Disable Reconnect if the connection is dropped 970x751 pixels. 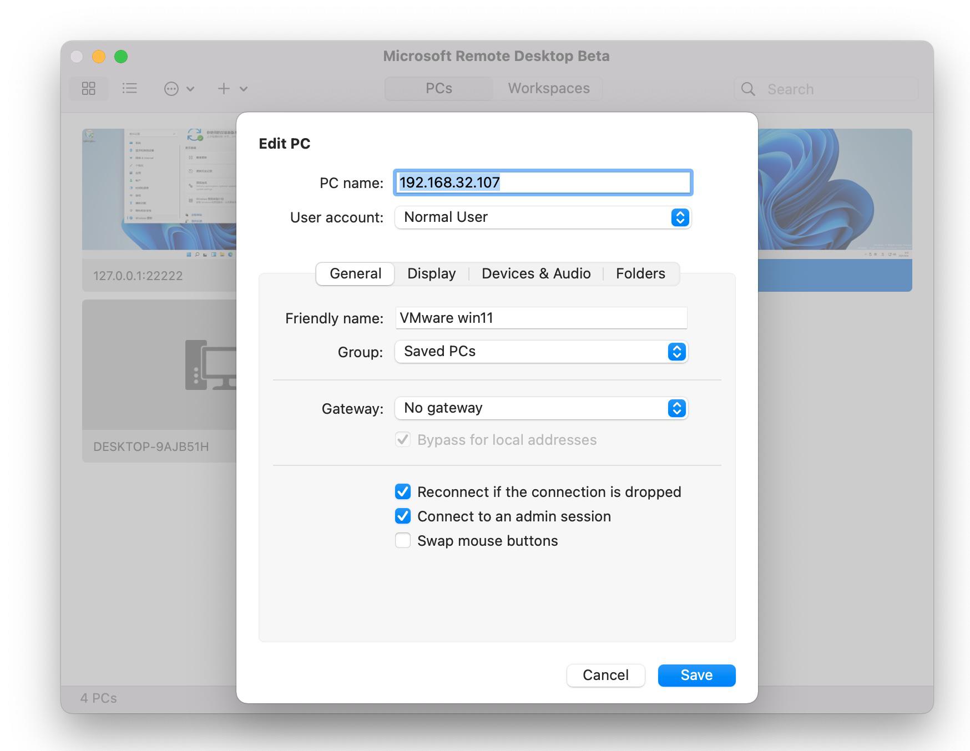[403, 492]
